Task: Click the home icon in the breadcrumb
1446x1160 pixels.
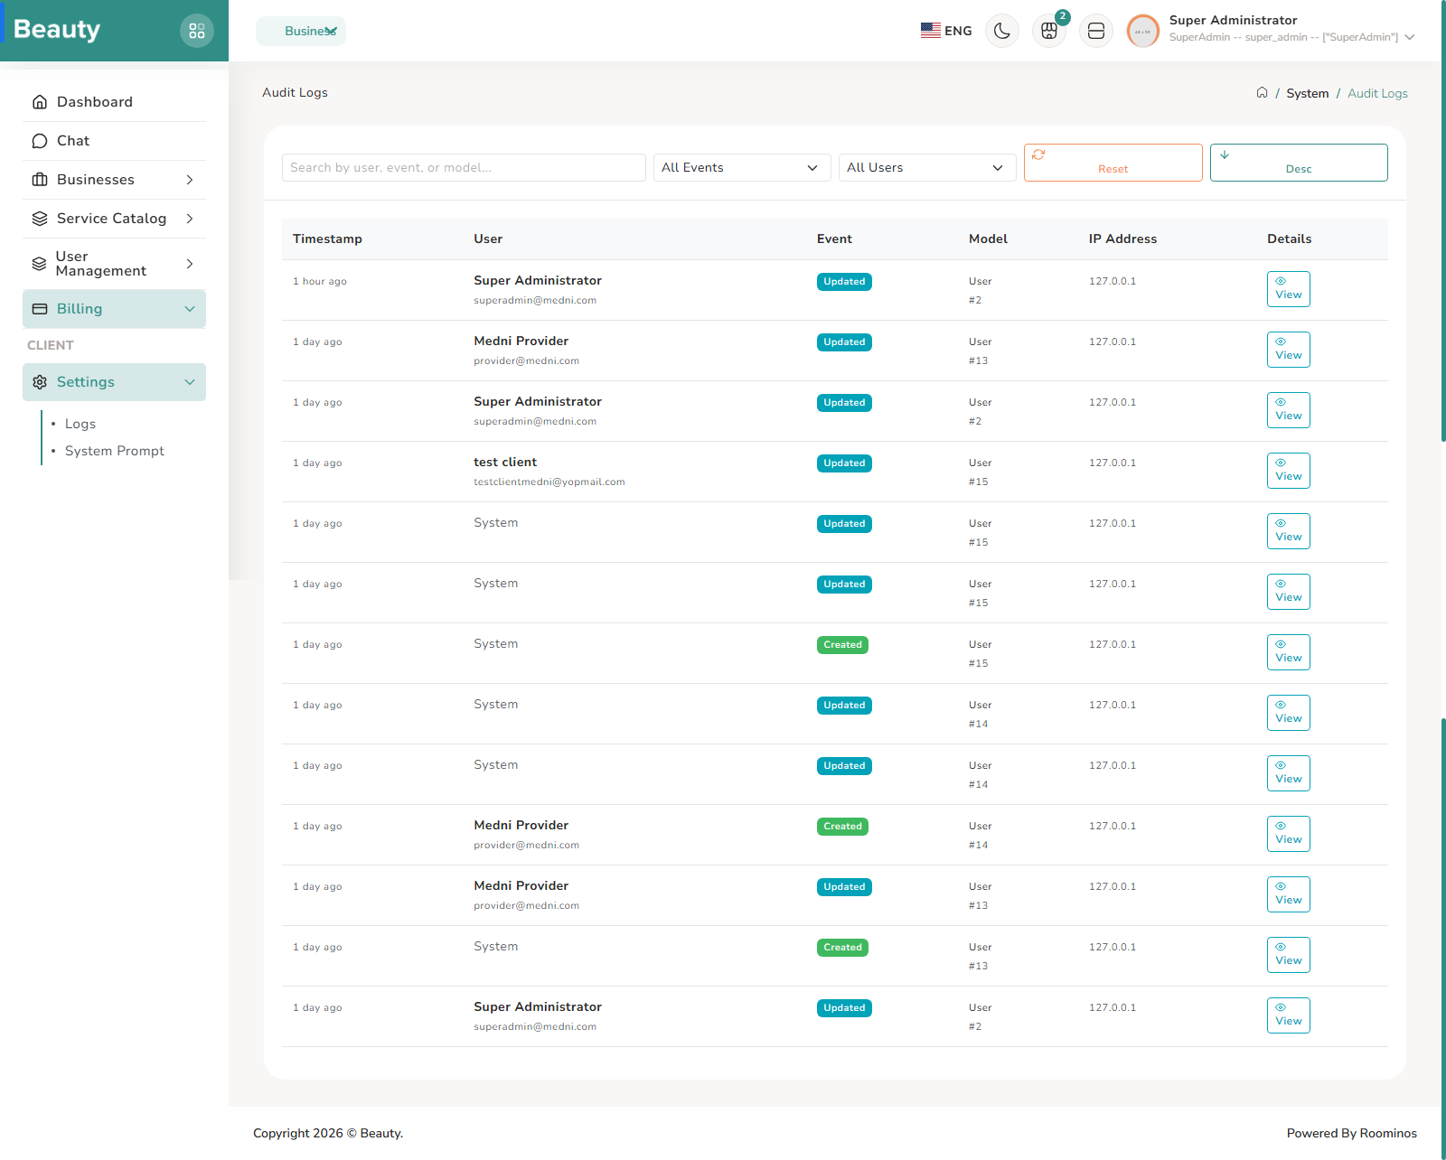Action: [x=1262, y=92]
